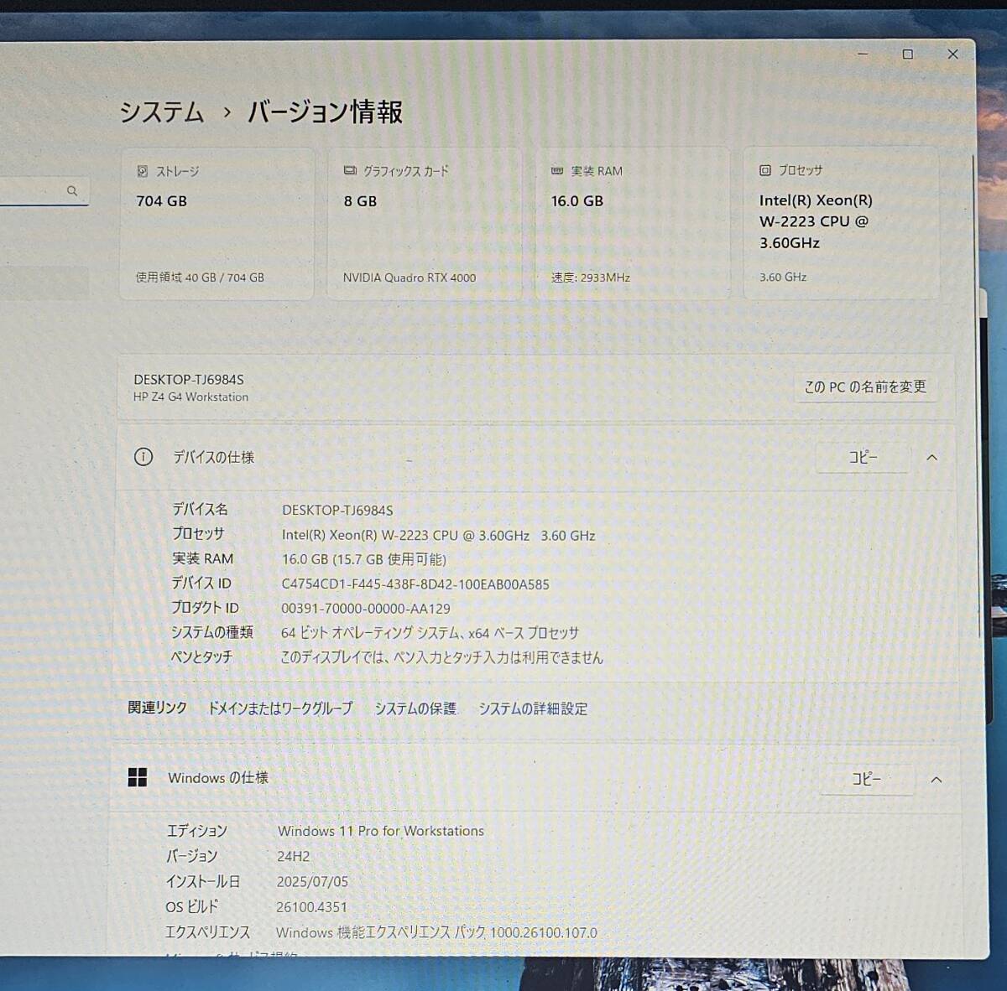Click この PC の名前を変更 button
Viewport: 1007px width, 991px height.
(865, 387)
